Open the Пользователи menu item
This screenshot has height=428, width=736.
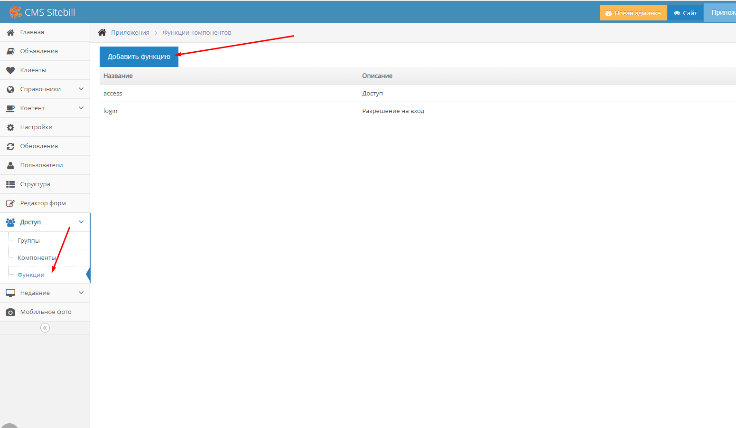coord(45,165)
